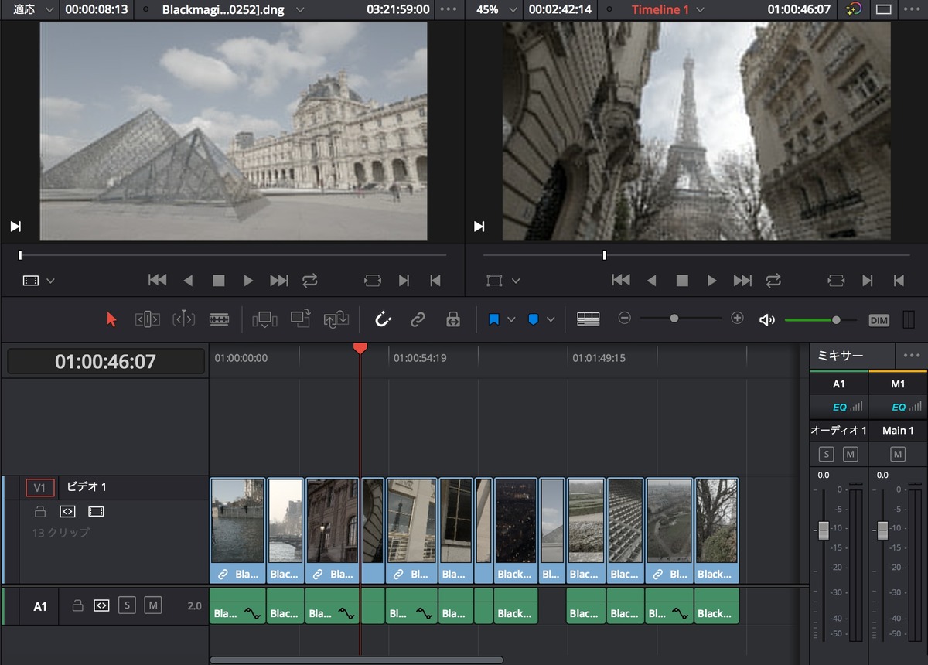Open the Timeline View Options icon
This screenshot has height=665, width=928.
(588, 319)
